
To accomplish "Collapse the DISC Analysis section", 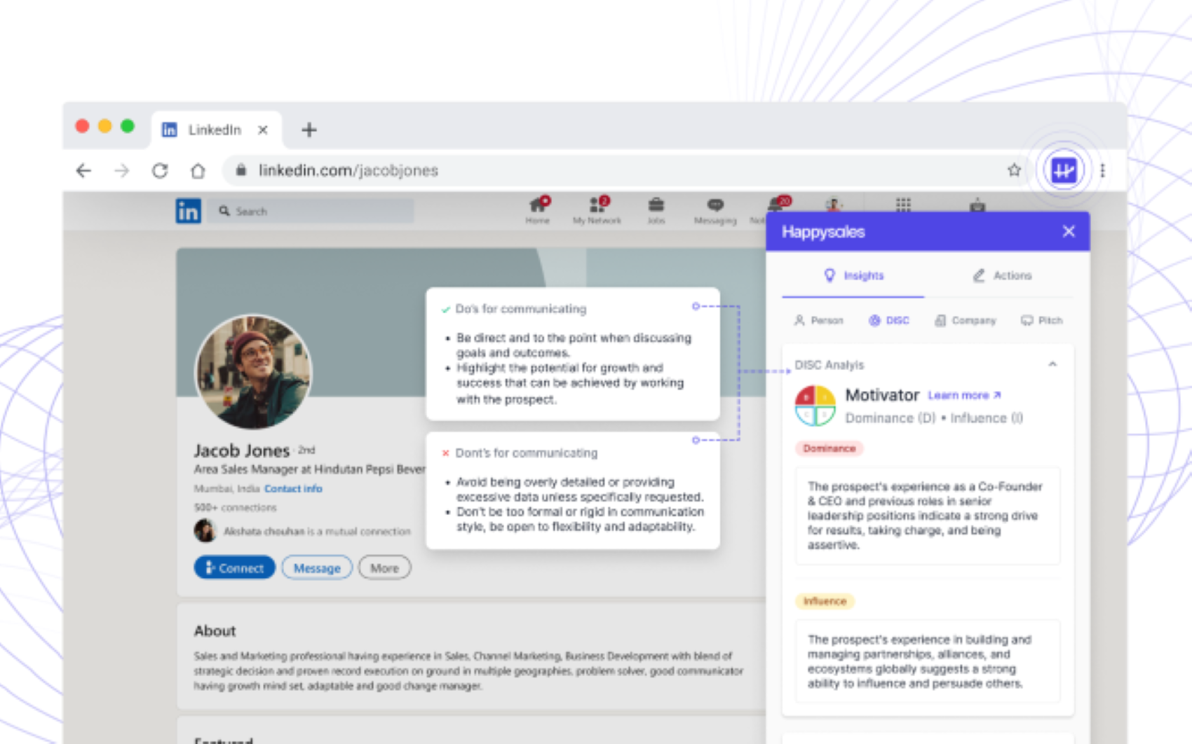I will [x=1052, y=364].
